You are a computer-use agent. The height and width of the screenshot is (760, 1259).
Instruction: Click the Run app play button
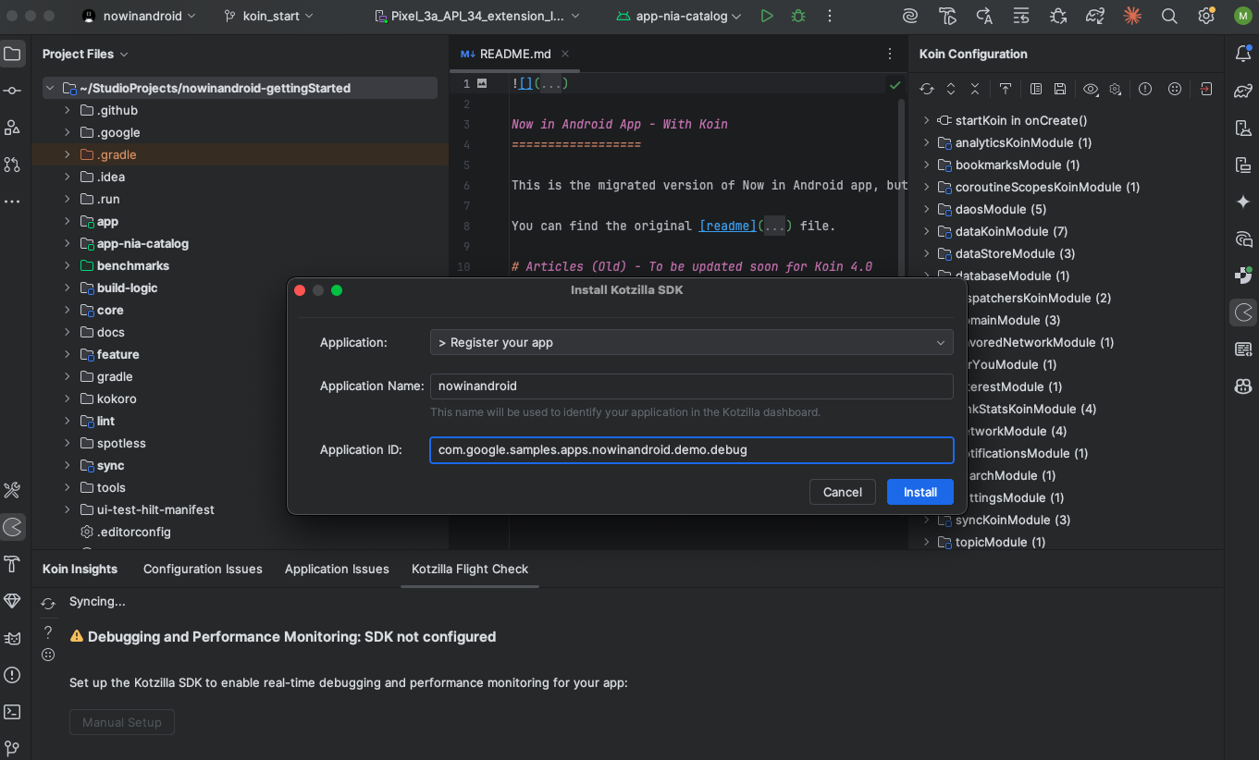[766, 16]
